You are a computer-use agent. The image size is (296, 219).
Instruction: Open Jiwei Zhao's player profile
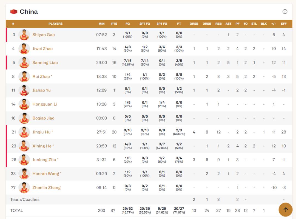pos(42,49)
